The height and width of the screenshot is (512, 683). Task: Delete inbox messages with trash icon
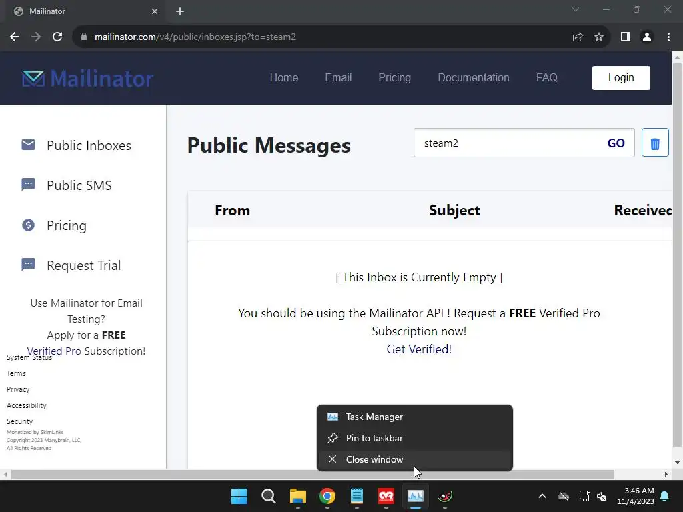[x=655, y=143]
